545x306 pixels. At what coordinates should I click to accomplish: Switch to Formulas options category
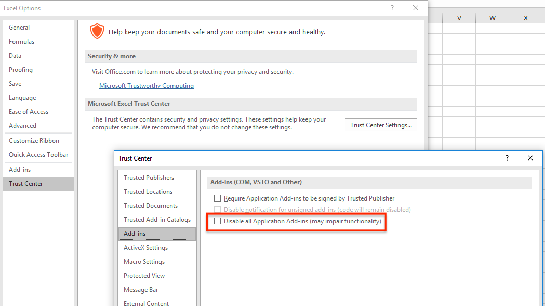[x=22, y=42]
